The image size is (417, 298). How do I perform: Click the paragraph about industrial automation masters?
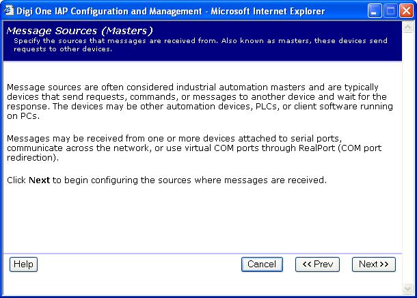point(198,102)
